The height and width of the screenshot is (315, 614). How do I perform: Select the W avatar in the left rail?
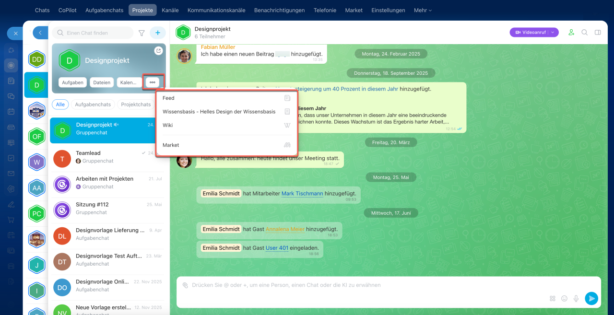click(37, 162)
